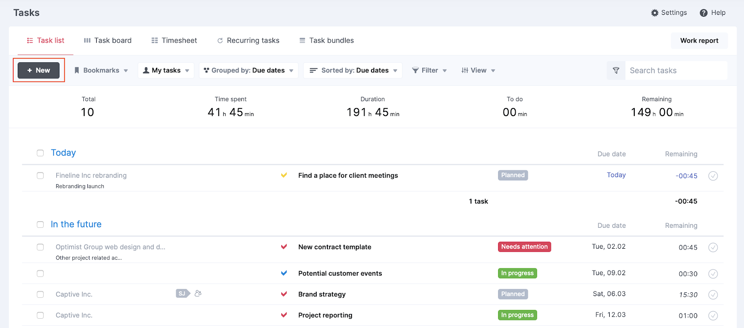Click the SJ assignee tag on Captive Inc.
This screenshot has width=744, height=328.
tap(183, 294)
